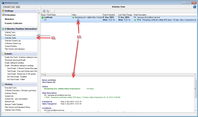Open Sent Emails - Responses to CM queries
This screenshot has width=198, height=117.
22,74
